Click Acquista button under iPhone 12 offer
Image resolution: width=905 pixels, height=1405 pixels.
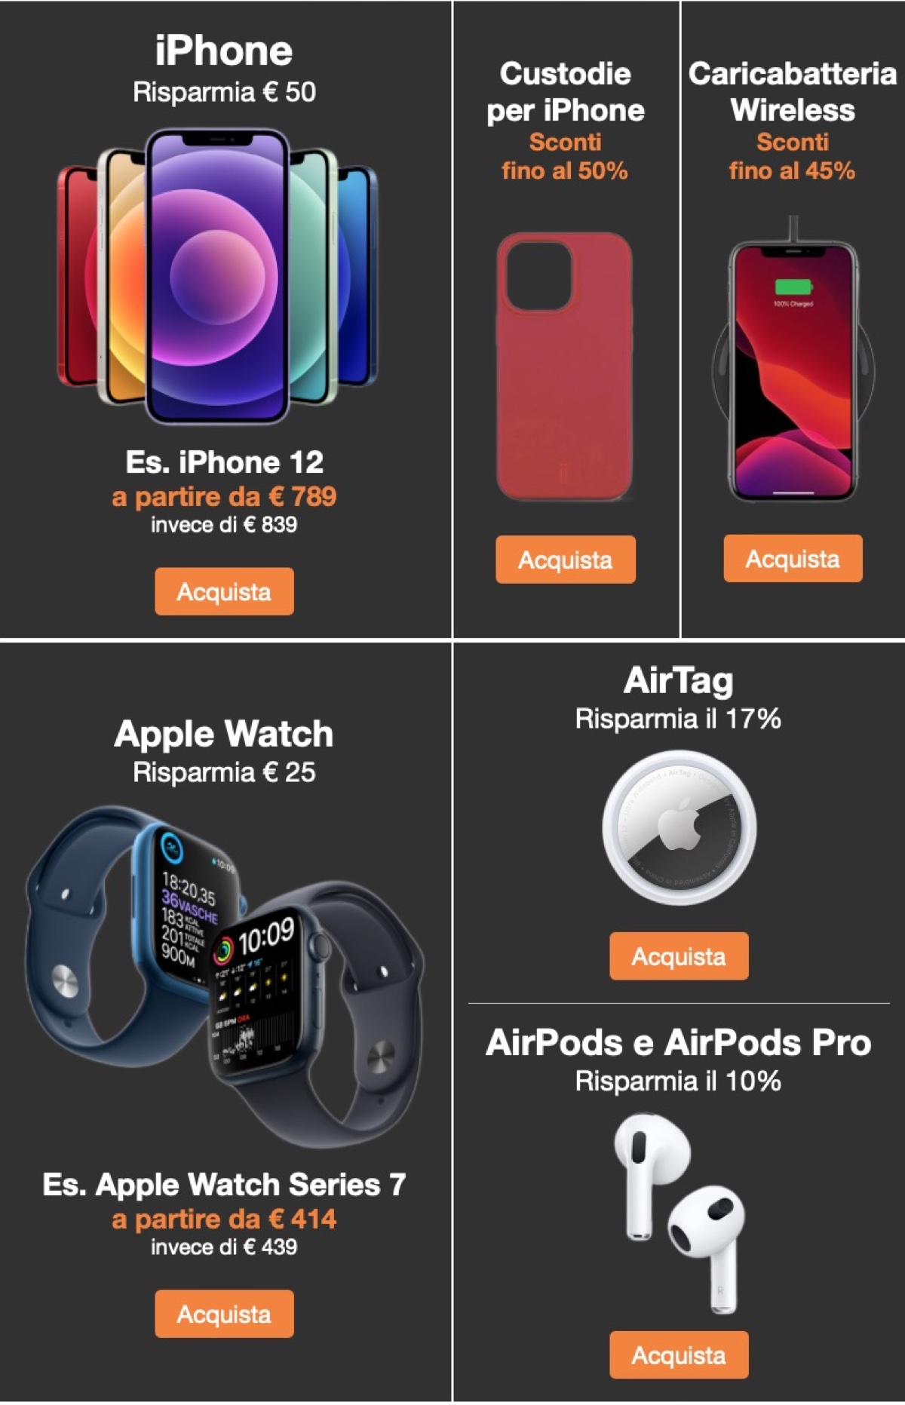(224, 591)
